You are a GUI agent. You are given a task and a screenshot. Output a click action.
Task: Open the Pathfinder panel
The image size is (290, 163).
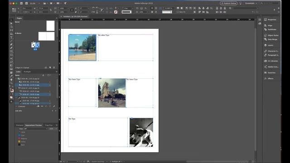[x=270, y=29]
